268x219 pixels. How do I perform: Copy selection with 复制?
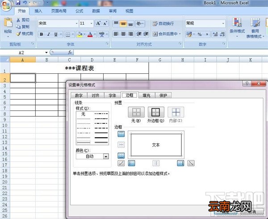(23, 27)
